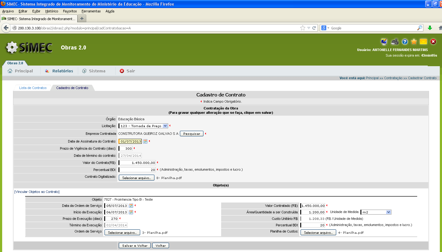Image resolution: width=442 pixels, height=252 pixels.
Task: Click the Início da Execução date field
Action: 116,212
